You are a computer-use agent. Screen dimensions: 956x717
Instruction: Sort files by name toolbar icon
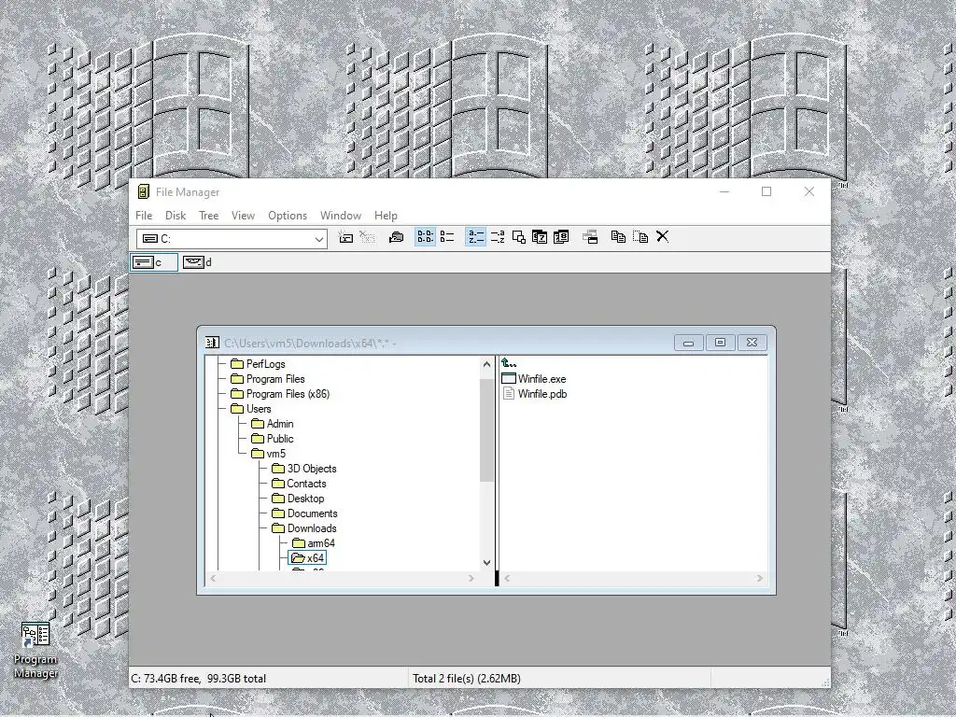[x=476, y=237]
